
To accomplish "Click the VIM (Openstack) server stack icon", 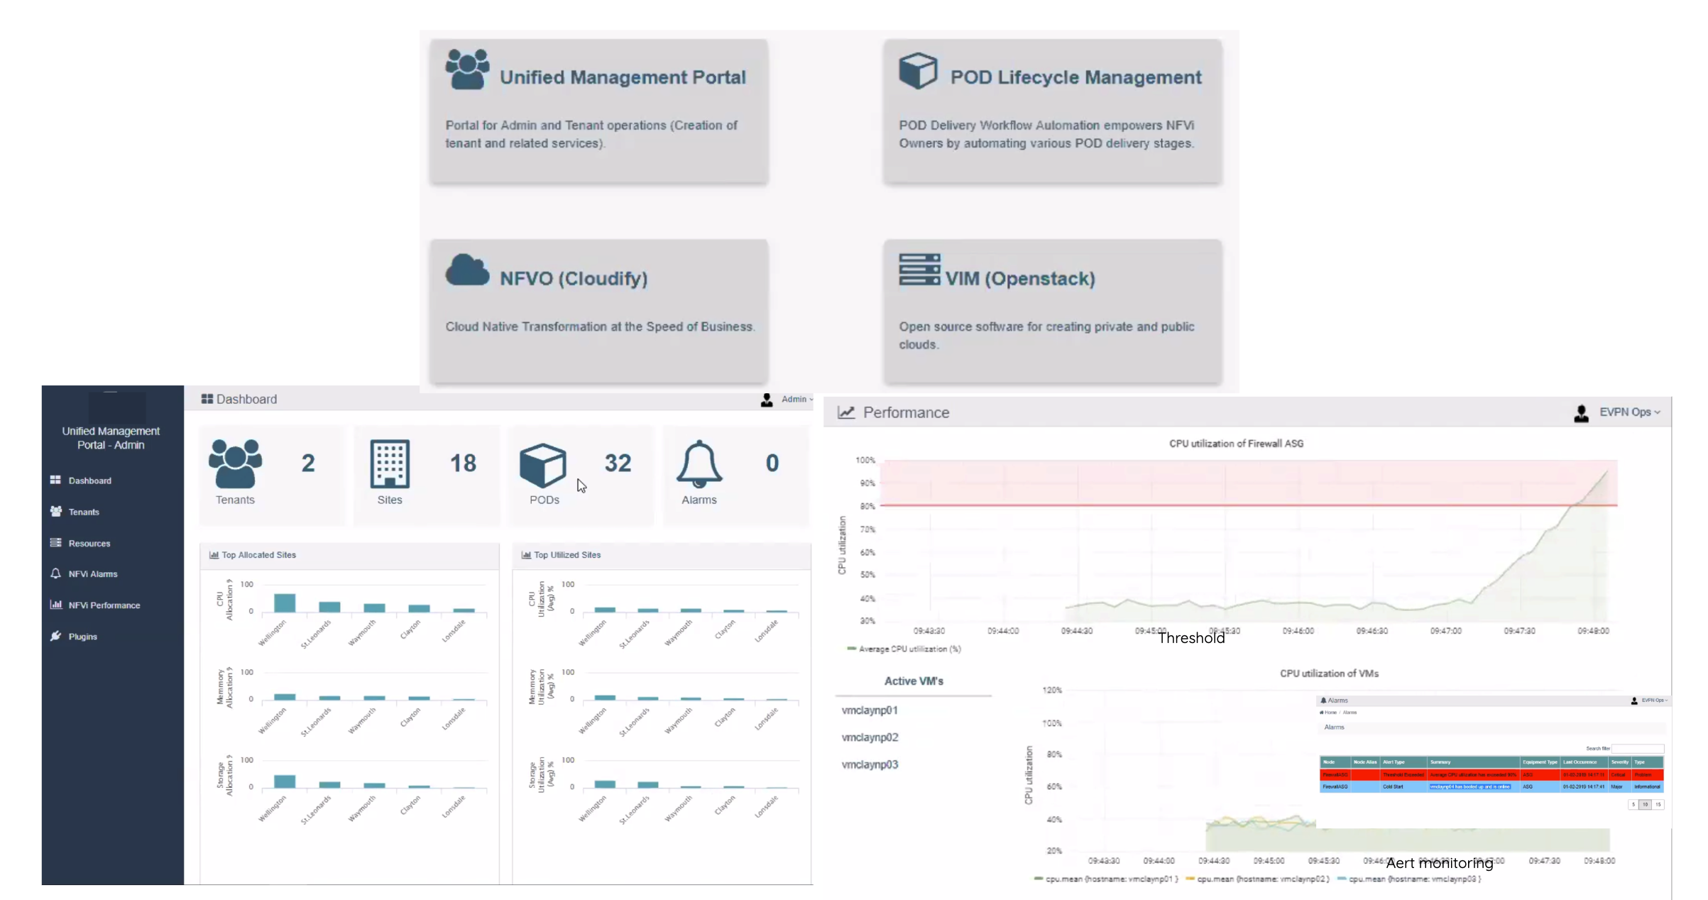I will 919,270.
